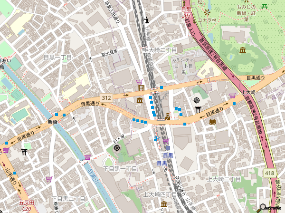
Task: Click the library open-book icon
Action: [x=212, y=122]
